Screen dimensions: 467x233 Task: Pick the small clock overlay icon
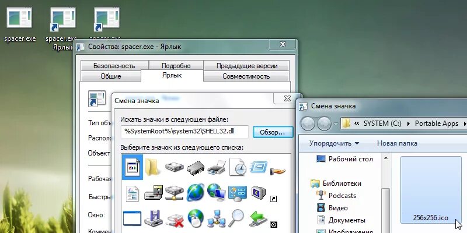point(274,225)
